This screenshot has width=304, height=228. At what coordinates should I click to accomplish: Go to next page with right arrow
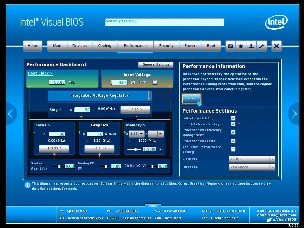click(x=294, y=114)
